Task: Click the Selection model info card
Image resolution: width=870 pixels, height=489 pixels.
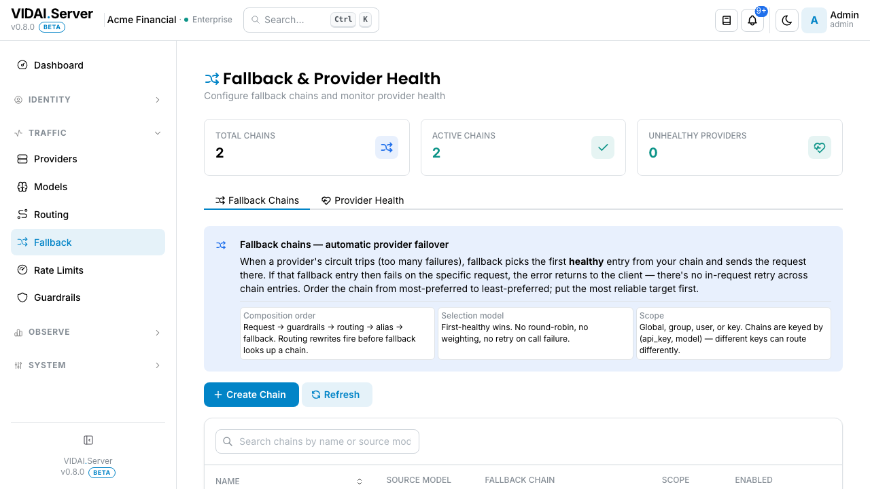Action: 536,333
